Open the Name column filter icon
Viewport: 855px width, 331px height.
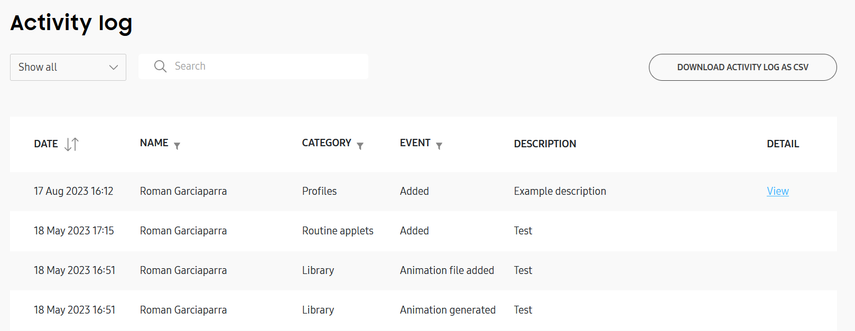coord(177,146)
